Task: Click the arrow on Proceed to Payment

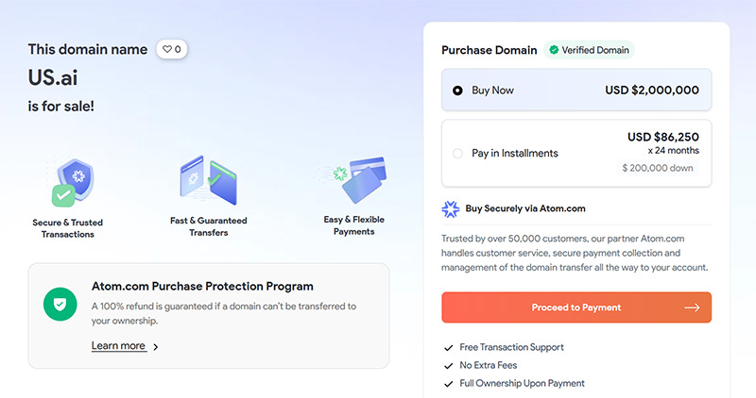Action: pyautogui.click(x=692, y=307)
